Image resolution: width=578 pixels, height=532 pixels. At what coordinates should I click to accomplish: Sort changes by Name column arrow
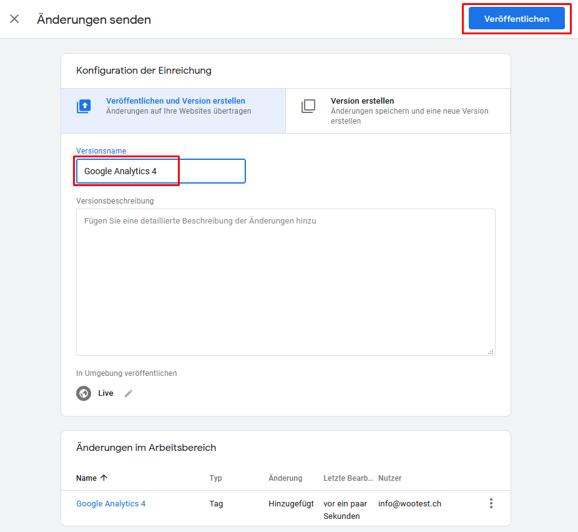pyautogui.click(x=104, y=478)
